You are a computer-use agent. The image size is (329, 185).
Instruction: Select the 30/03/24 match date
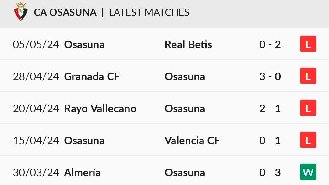[x=36, y=173]
